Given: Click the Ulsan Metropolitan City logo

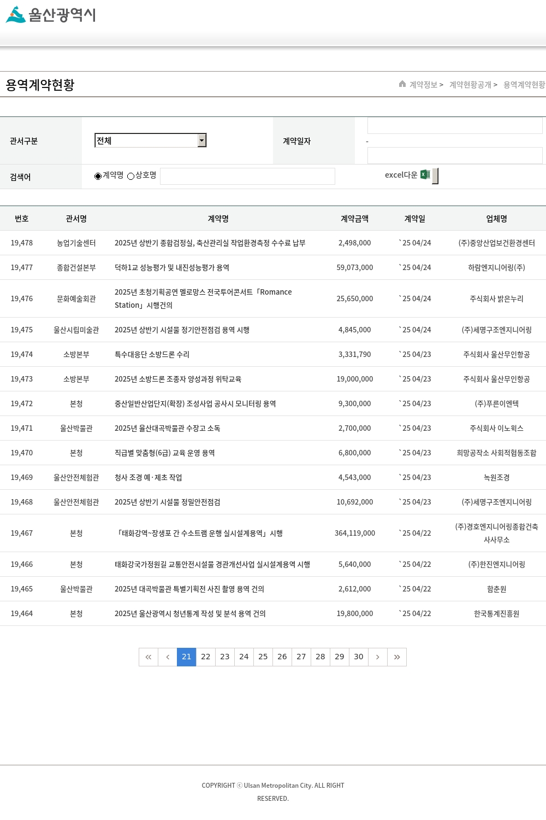Looking at the screenshot, I should pos(51,15).
